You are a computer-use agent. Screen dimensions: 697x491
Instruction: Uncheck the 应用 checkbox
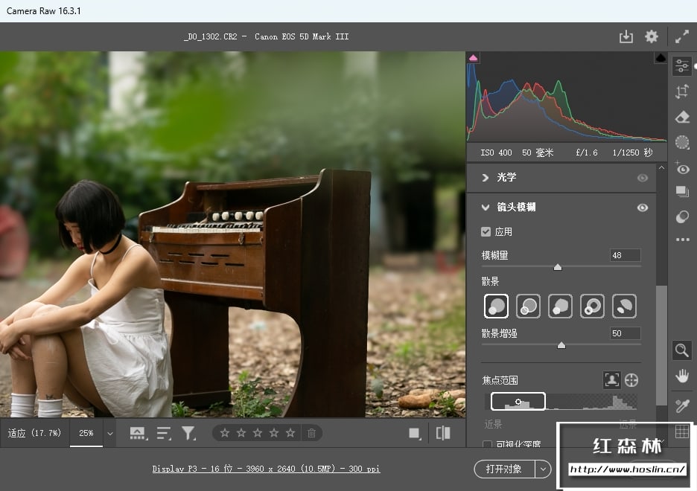[486, 232]
